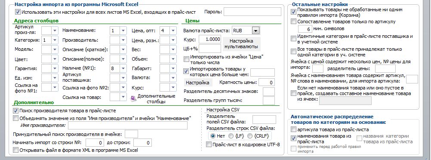Enable Сопоставление товаров только по артикулу
The height and width of the screenshot is (160, 431).
(x=293, y=22)
